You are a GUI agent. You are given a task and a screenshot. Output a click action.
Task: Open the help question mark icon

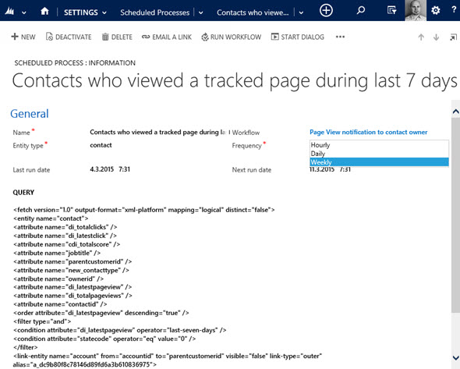(454, 10)
